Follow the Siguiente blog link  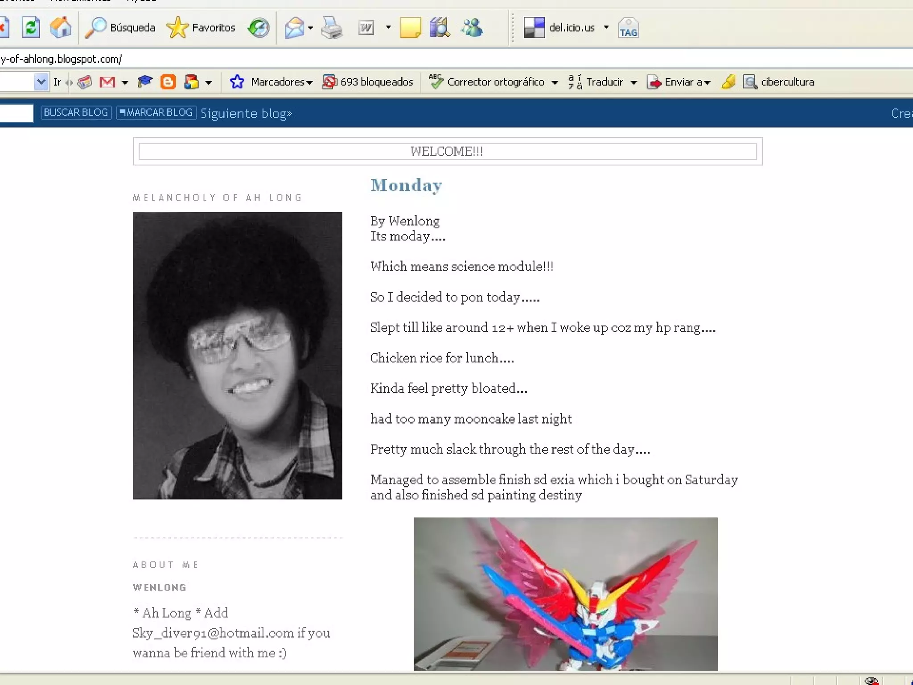(x=246, y=113)
